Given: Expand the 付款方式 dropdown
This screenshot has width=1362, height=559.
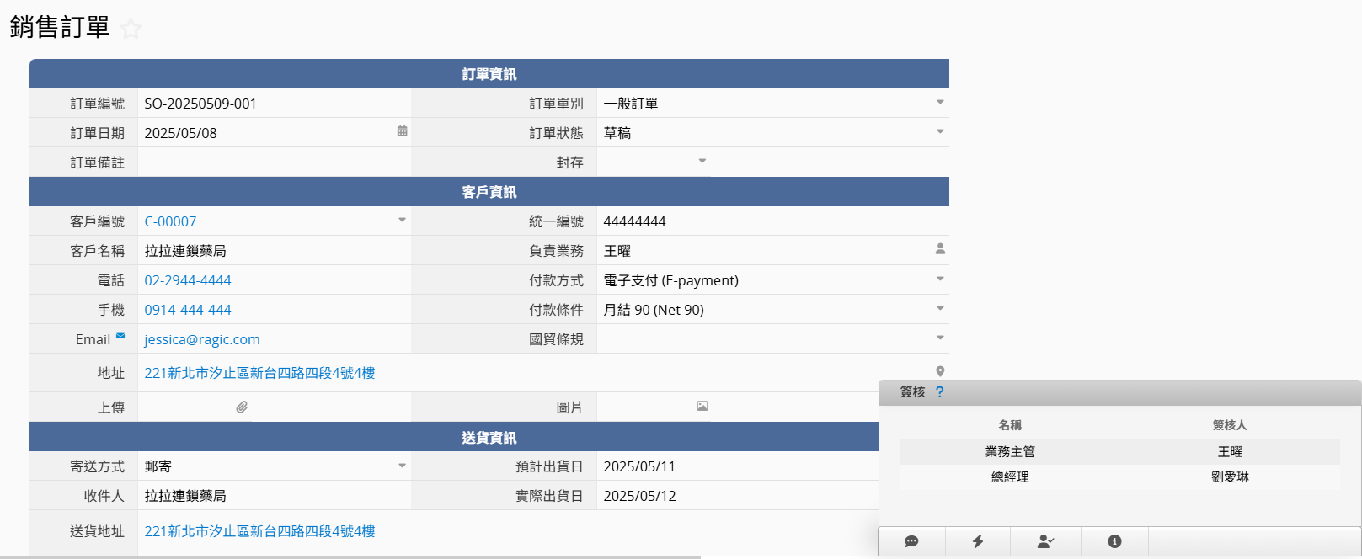Looking at the screenshot, I should [x=940, y=279].
